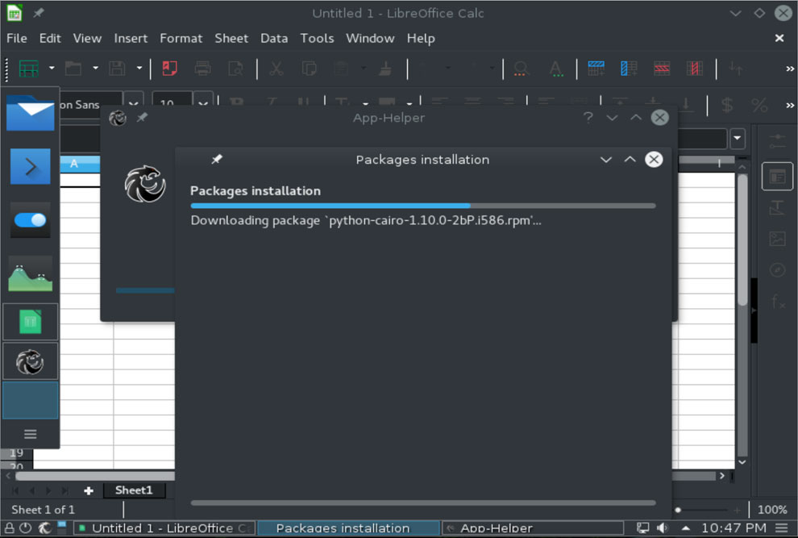Open the settings toggle app icon
The image size is (798, 538).
[31, 220]
